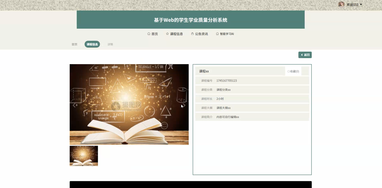Select the 课程信息 breadcrumb tab

[92, 44]
